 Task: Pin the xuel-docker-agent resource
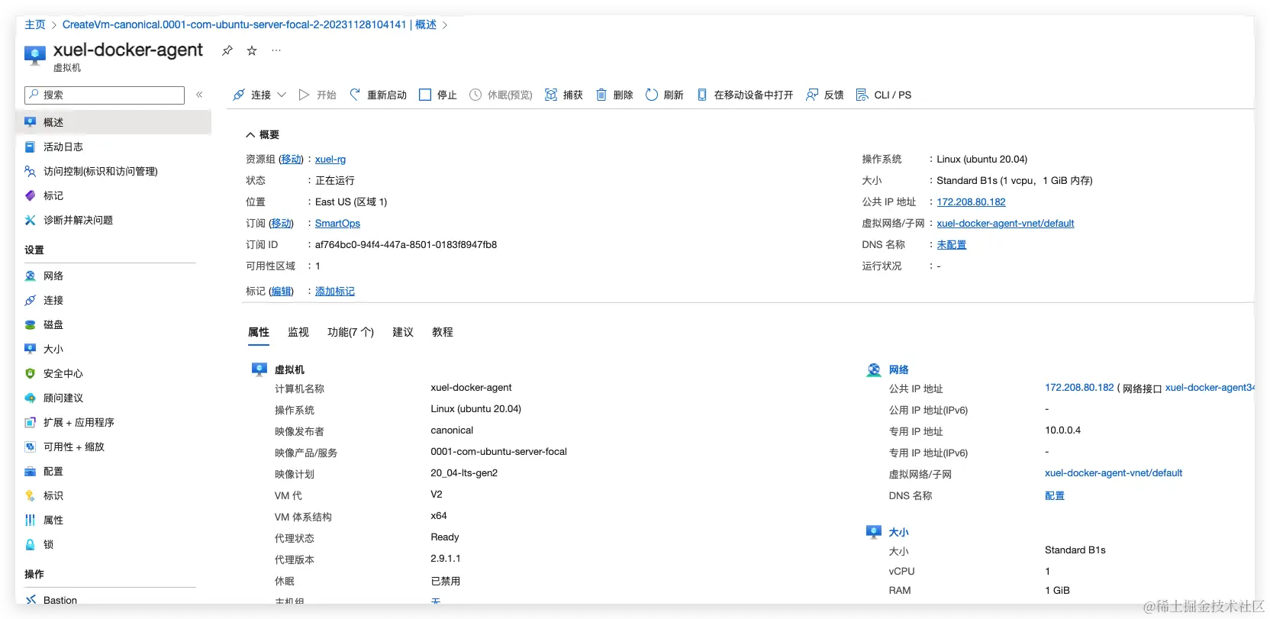tap(227, 50)
